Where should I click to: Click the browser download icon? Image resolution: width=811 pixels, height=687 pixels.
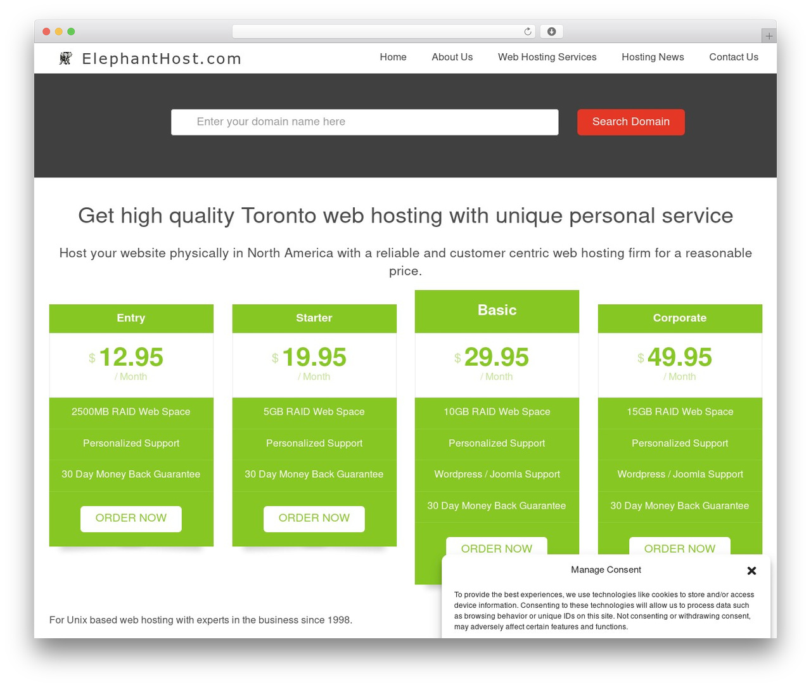pyautogui.click(x=552, y=32)
